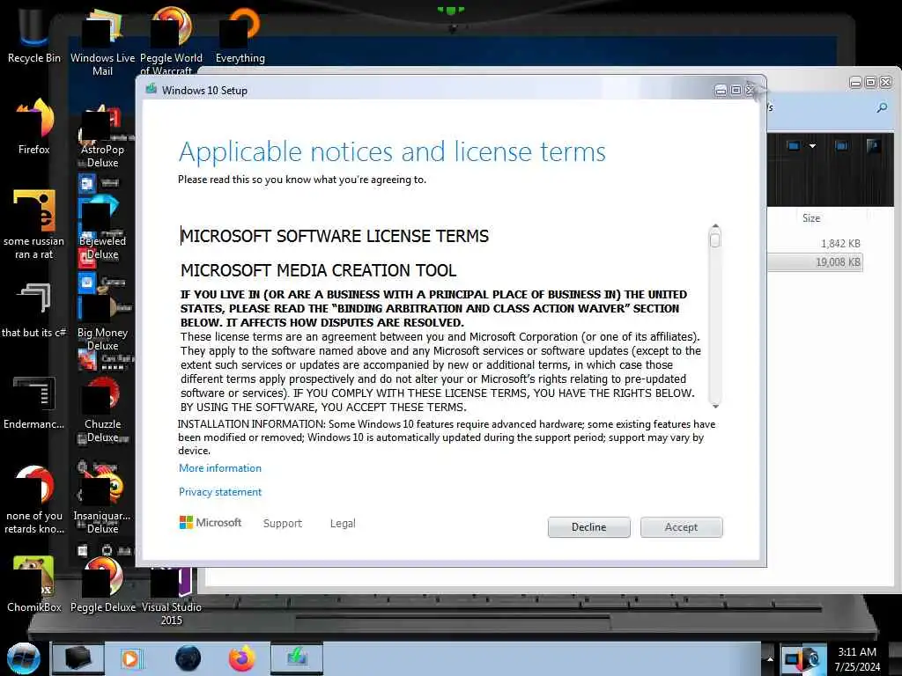The image size is (902, 676).
Task: Open 'none of you...' desktop icon
Action: (x=34, y=500)
